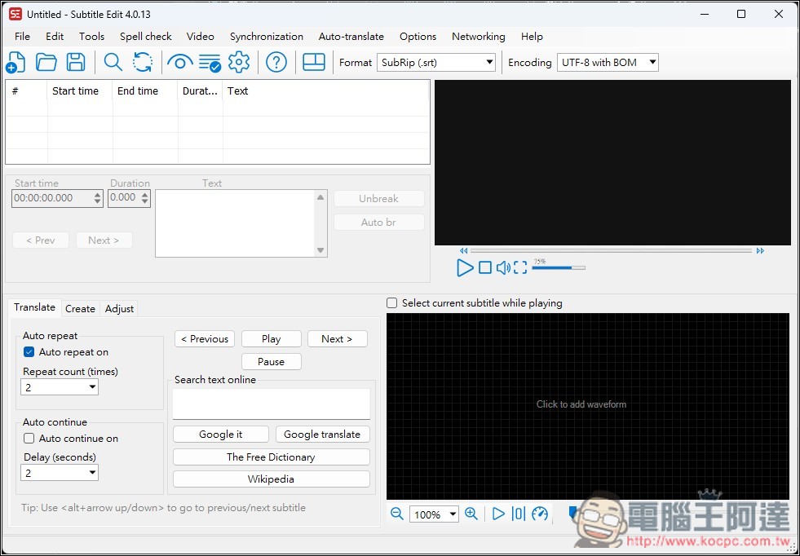Image resolution: width=800 pixels, height=556 pixels.
Task: Click the Wikipedia button
Action: (271, 479)
